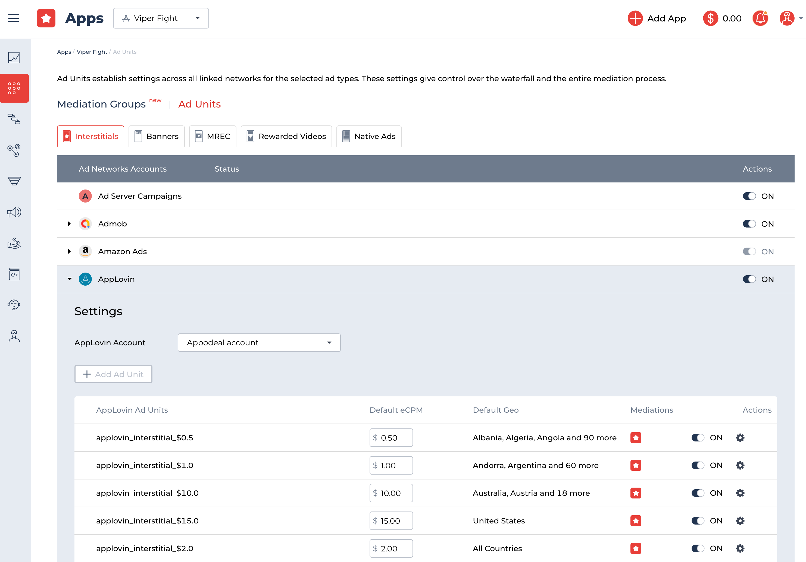This screenshot has height=562, width=806.
Task: Switch to the Banners tab
Action: pos(157,136)
